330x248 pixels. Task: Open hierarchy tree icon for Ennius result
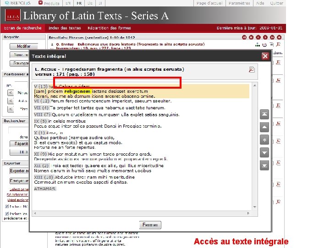[258, 45]
